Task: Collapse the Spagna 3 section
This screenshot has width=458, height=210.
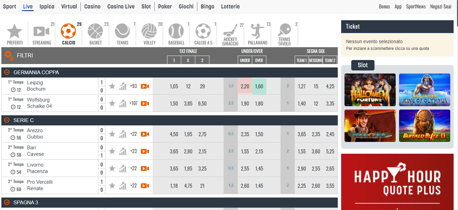Action: (x=7, y=203)
